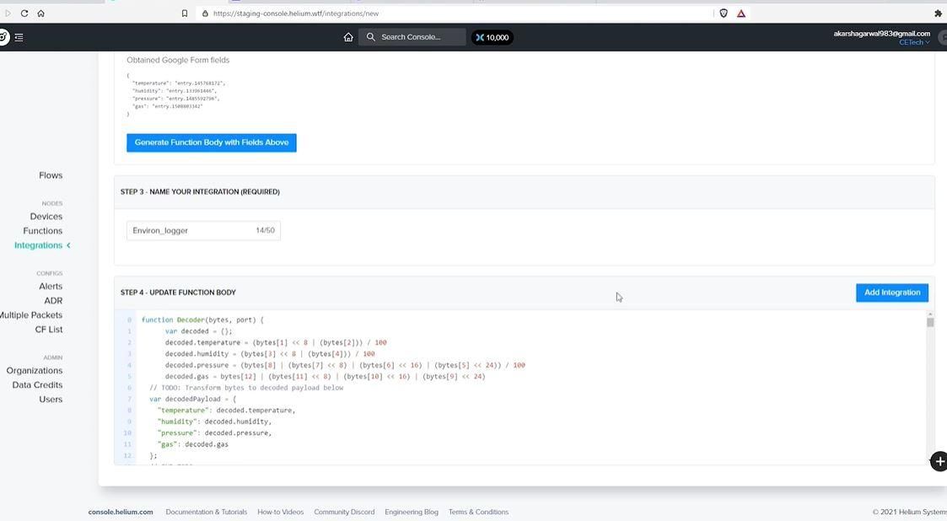Image resolution: width=947 pixels, height=521 pixels.
Task: Click the browser home icon
Action: point(40,13)
